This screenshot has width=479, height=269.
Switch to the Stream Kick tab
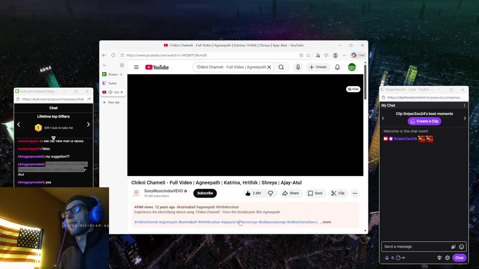[113, 74]
